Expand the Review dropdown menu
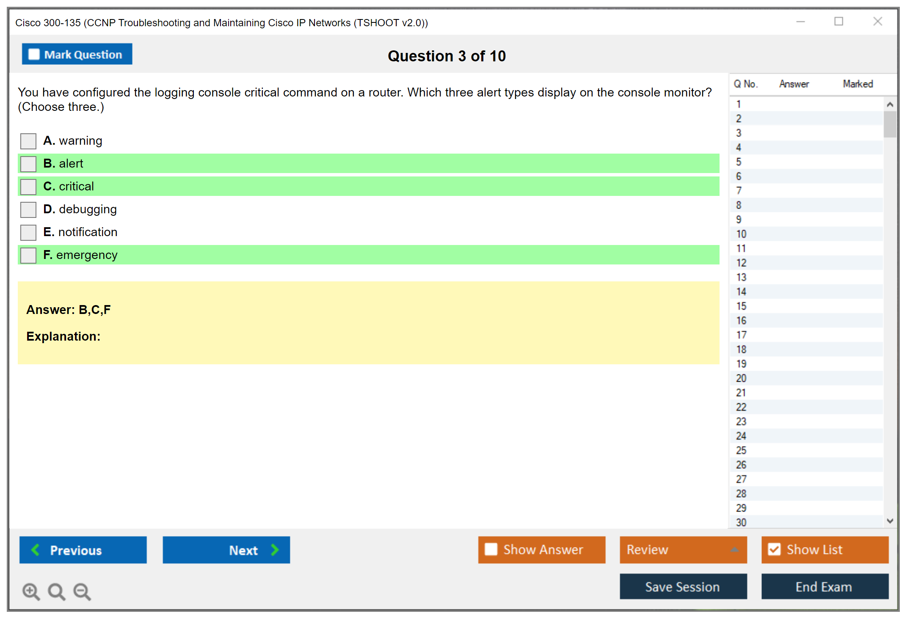Screen dimensions: 910x622 734,550
